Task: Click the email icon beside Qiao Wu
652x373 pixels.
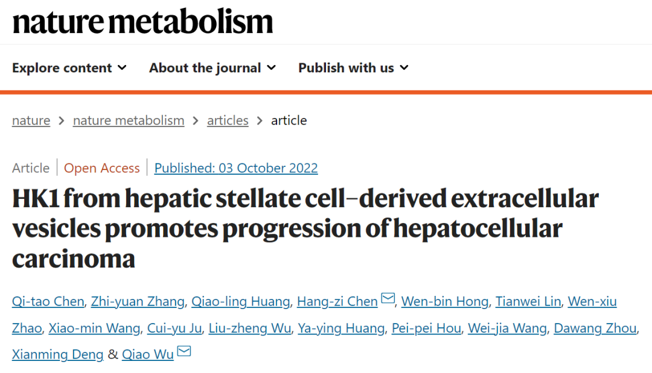Action: (184, 351)
